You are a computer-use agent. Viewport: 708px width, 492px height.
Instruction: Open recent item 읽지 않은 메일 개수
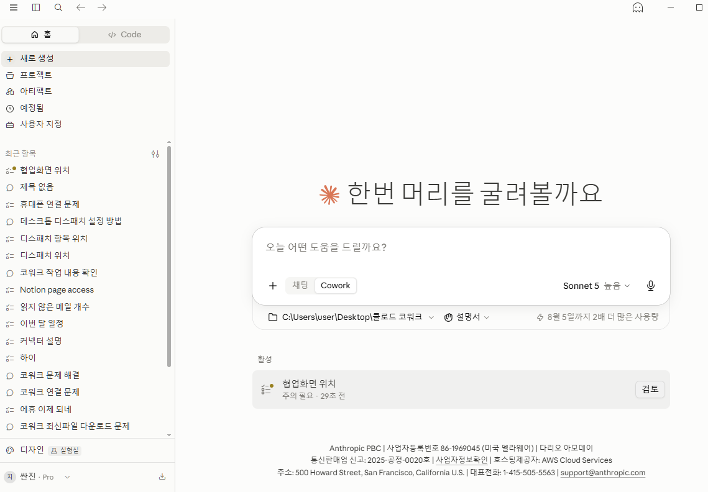(83, 307)
